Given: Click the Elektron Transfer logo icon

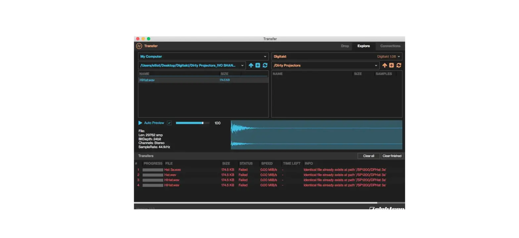Looking at the screenshot, I should pos(139,46).
